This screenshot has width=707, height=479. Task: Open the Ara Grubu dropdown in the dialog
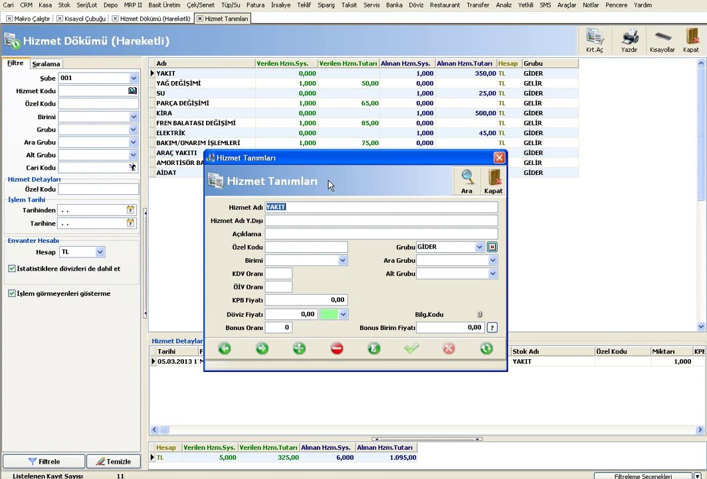pyautogui.click(x=493, y=261)
